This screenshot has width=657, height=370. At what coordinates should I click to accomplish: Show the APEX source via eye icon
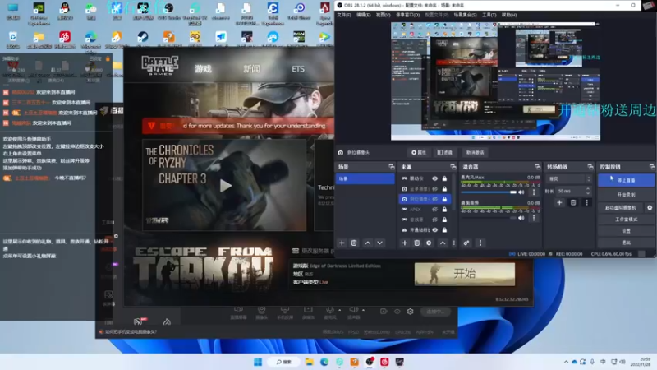pyautogui.click(x=435, y=210)
